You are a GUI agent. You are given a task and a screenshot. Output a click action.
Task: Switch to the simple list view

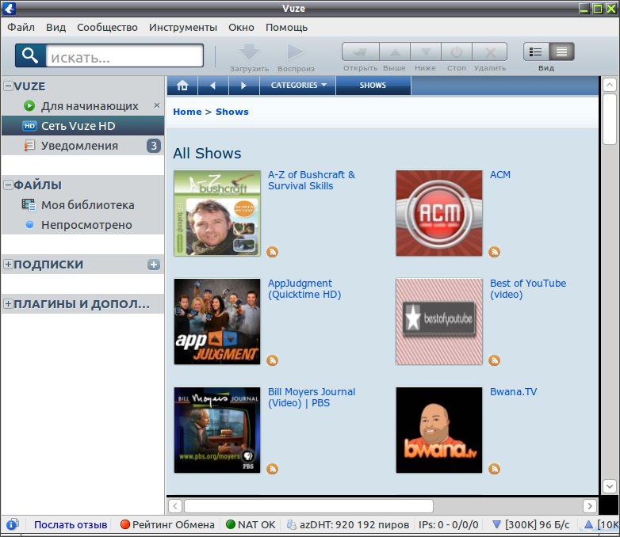(536, 51)
